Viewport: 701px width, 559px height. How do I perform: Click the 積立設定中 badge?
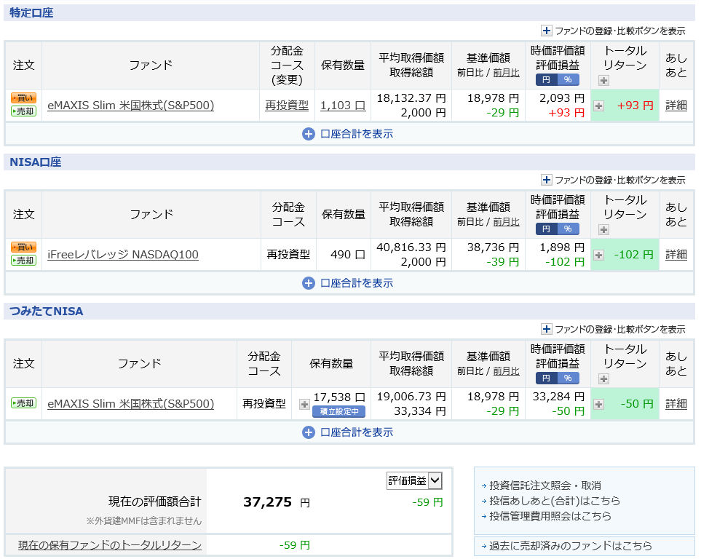click(x=339, y=412)
